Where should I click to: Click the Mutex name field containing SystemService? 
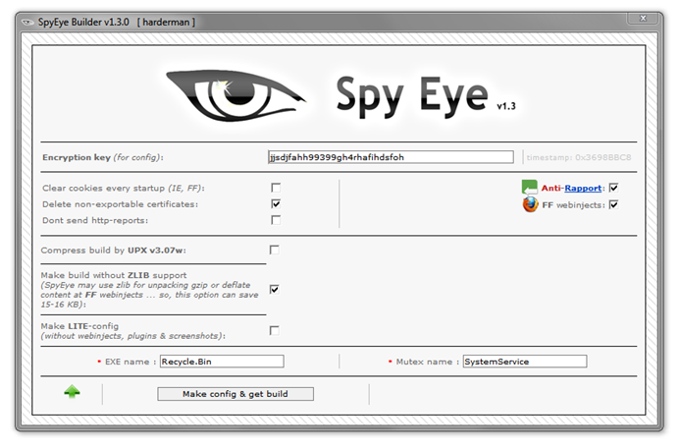tap(525, 362)
